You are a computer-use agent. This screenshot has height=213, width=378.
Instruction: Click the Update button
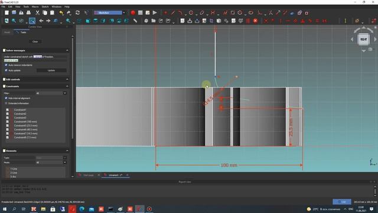point(51,70)
